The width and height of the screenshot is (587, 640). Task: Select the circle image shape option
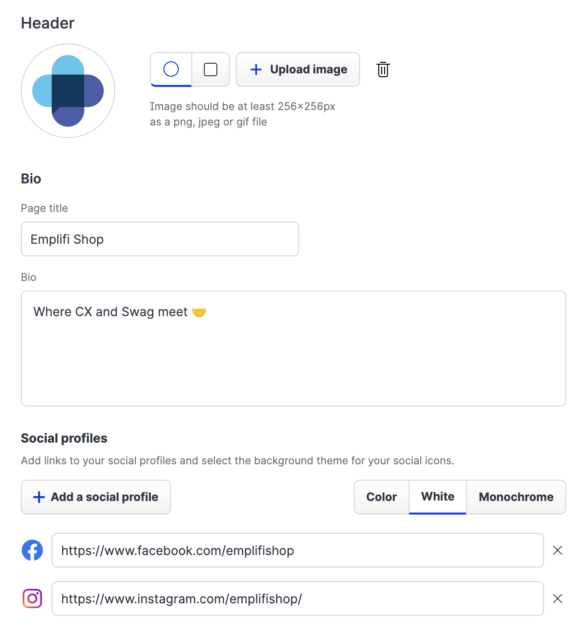click(171, 70)
